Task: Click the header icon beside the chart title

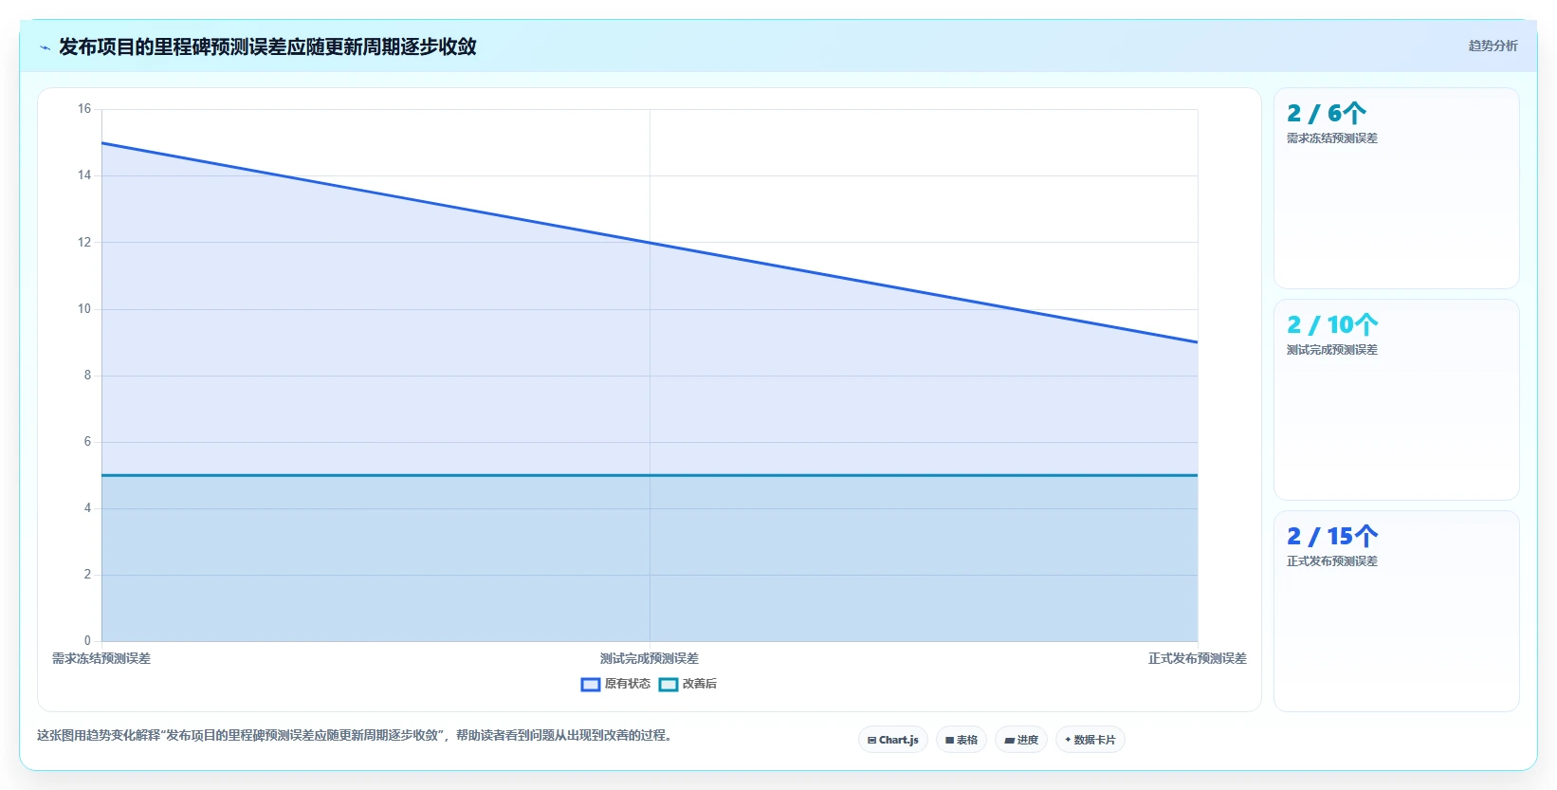Action: 45,47
